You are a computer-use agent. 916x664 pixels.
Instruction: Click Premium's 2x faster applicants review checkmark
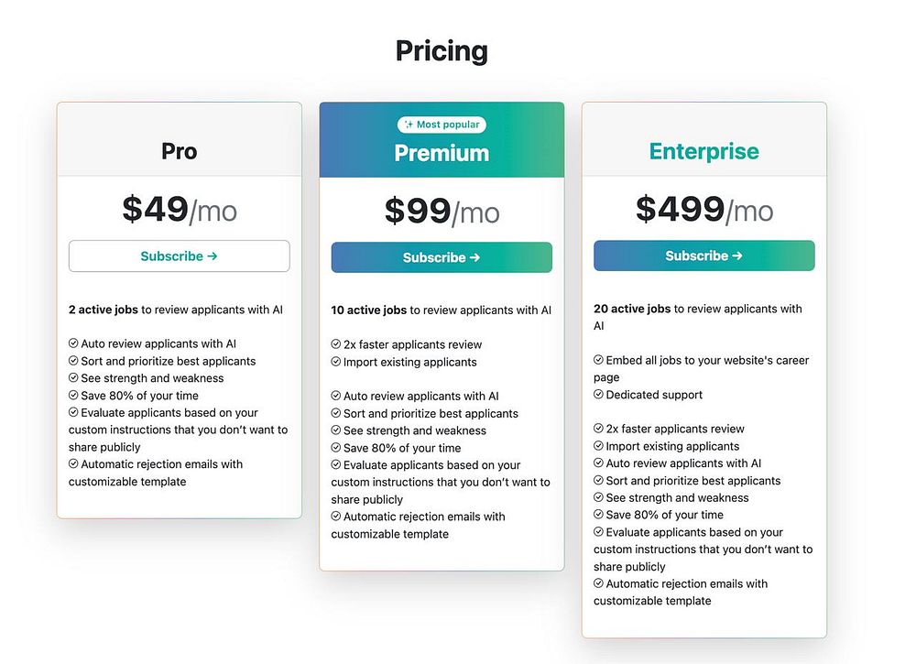(336, 344)
